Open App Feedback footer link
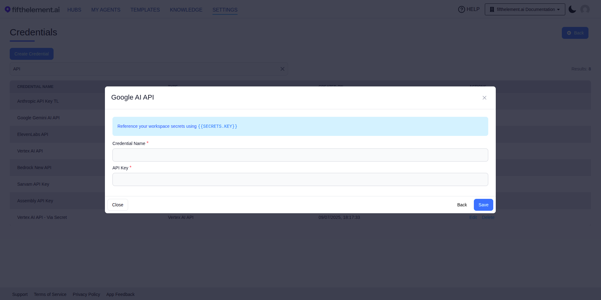 pyautogui.click(x=120, y=294)
